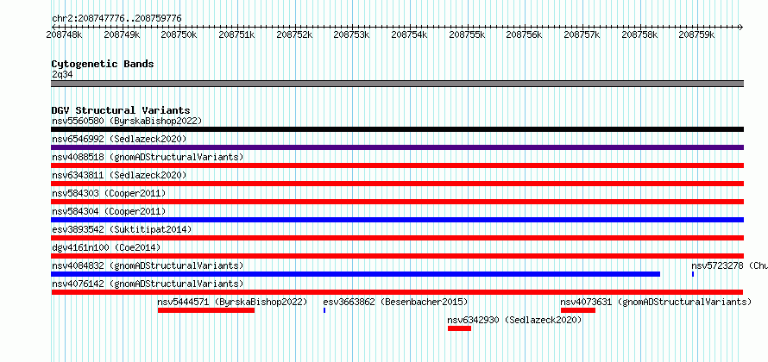
Task: Click the 208754k ruler tick label
Action: (x=410, y=34)
